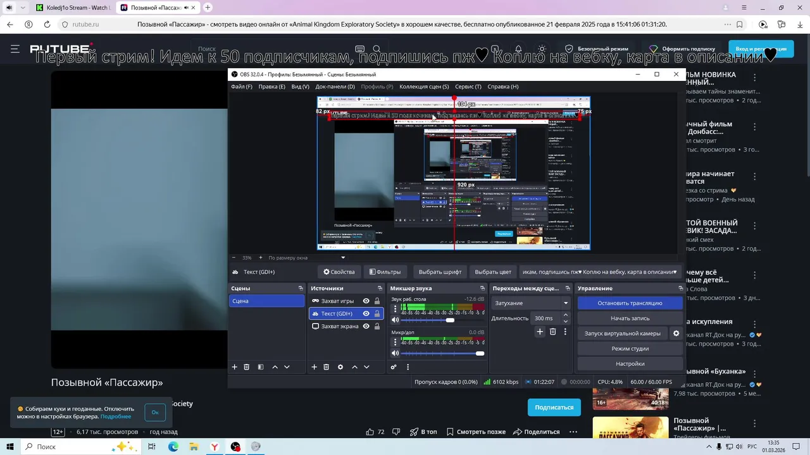Click Остановить трансляцию button

point(630,303)
